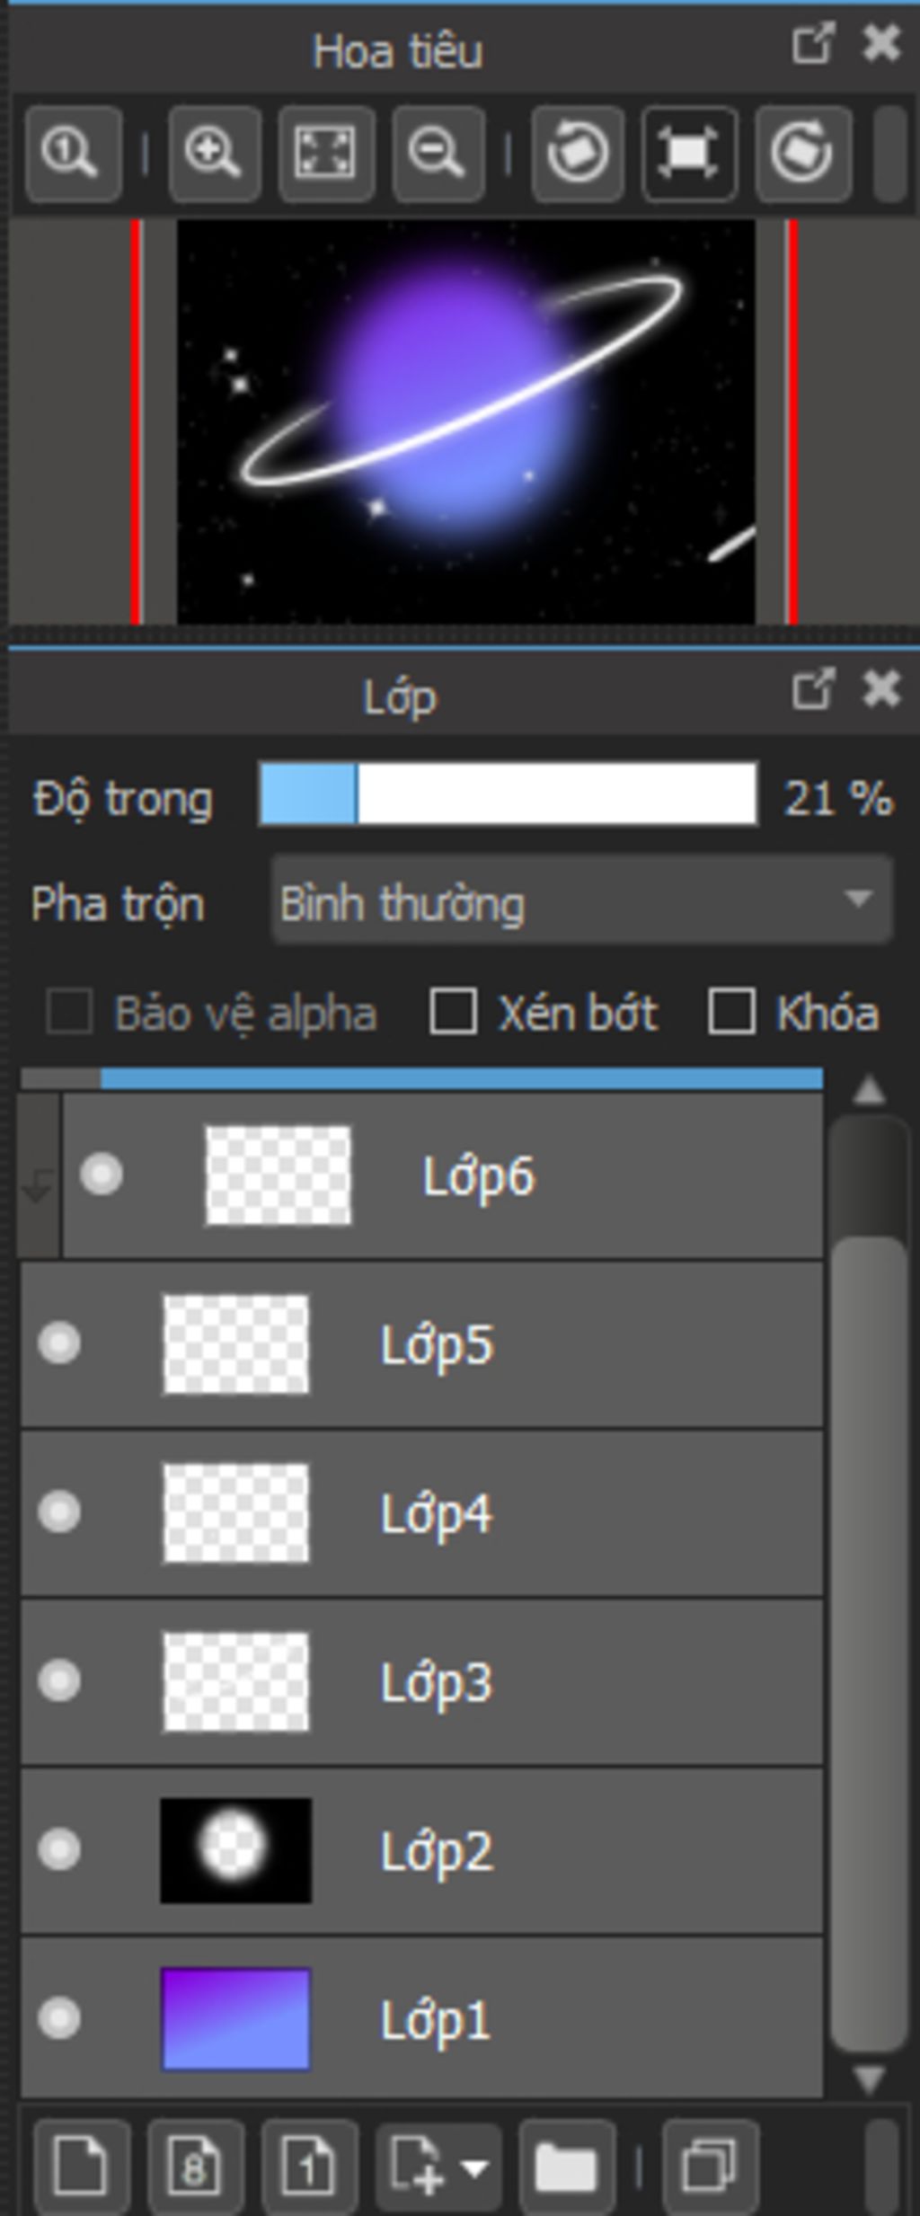Duplicate the selected layer
The image size is (920, 2216).
[x=710, y=2166]
